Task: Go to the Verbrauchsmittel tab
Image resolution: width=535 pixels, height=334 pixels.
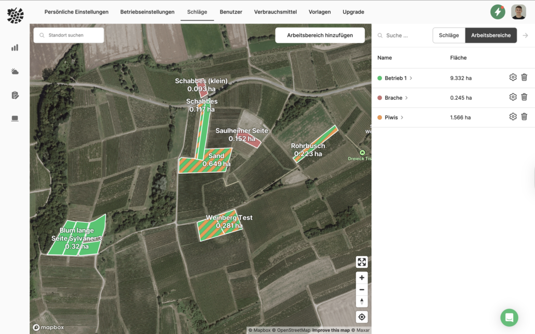Action: pyautogui.click(x=276, y=12)
